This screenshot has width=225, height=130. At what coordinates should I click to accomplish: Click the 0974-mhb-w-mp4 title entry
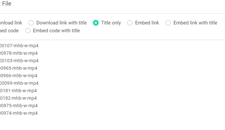pos(19,113)
